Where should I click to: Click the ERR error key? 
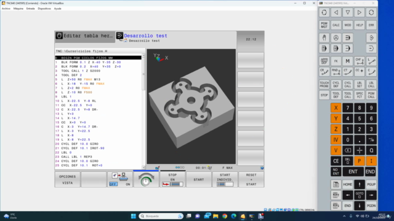point(371,25)
